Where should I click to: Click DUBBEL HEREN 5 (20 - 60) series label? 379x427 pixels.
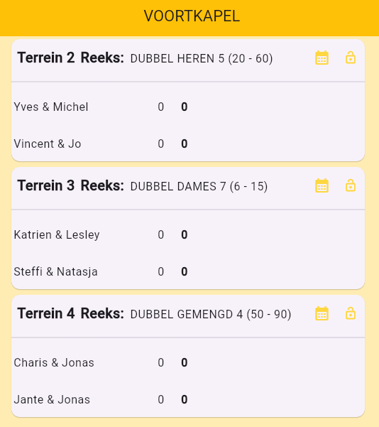click(x=202, y=58)
